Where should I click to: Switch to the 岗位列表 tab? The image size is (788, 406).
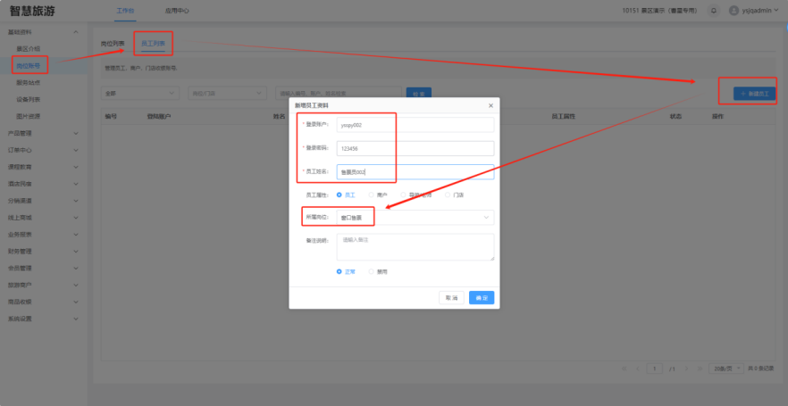(113, 43)
